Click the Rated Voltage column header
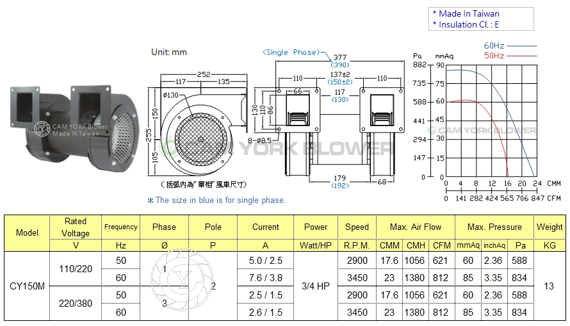570x326 pixels. [75, 227]
